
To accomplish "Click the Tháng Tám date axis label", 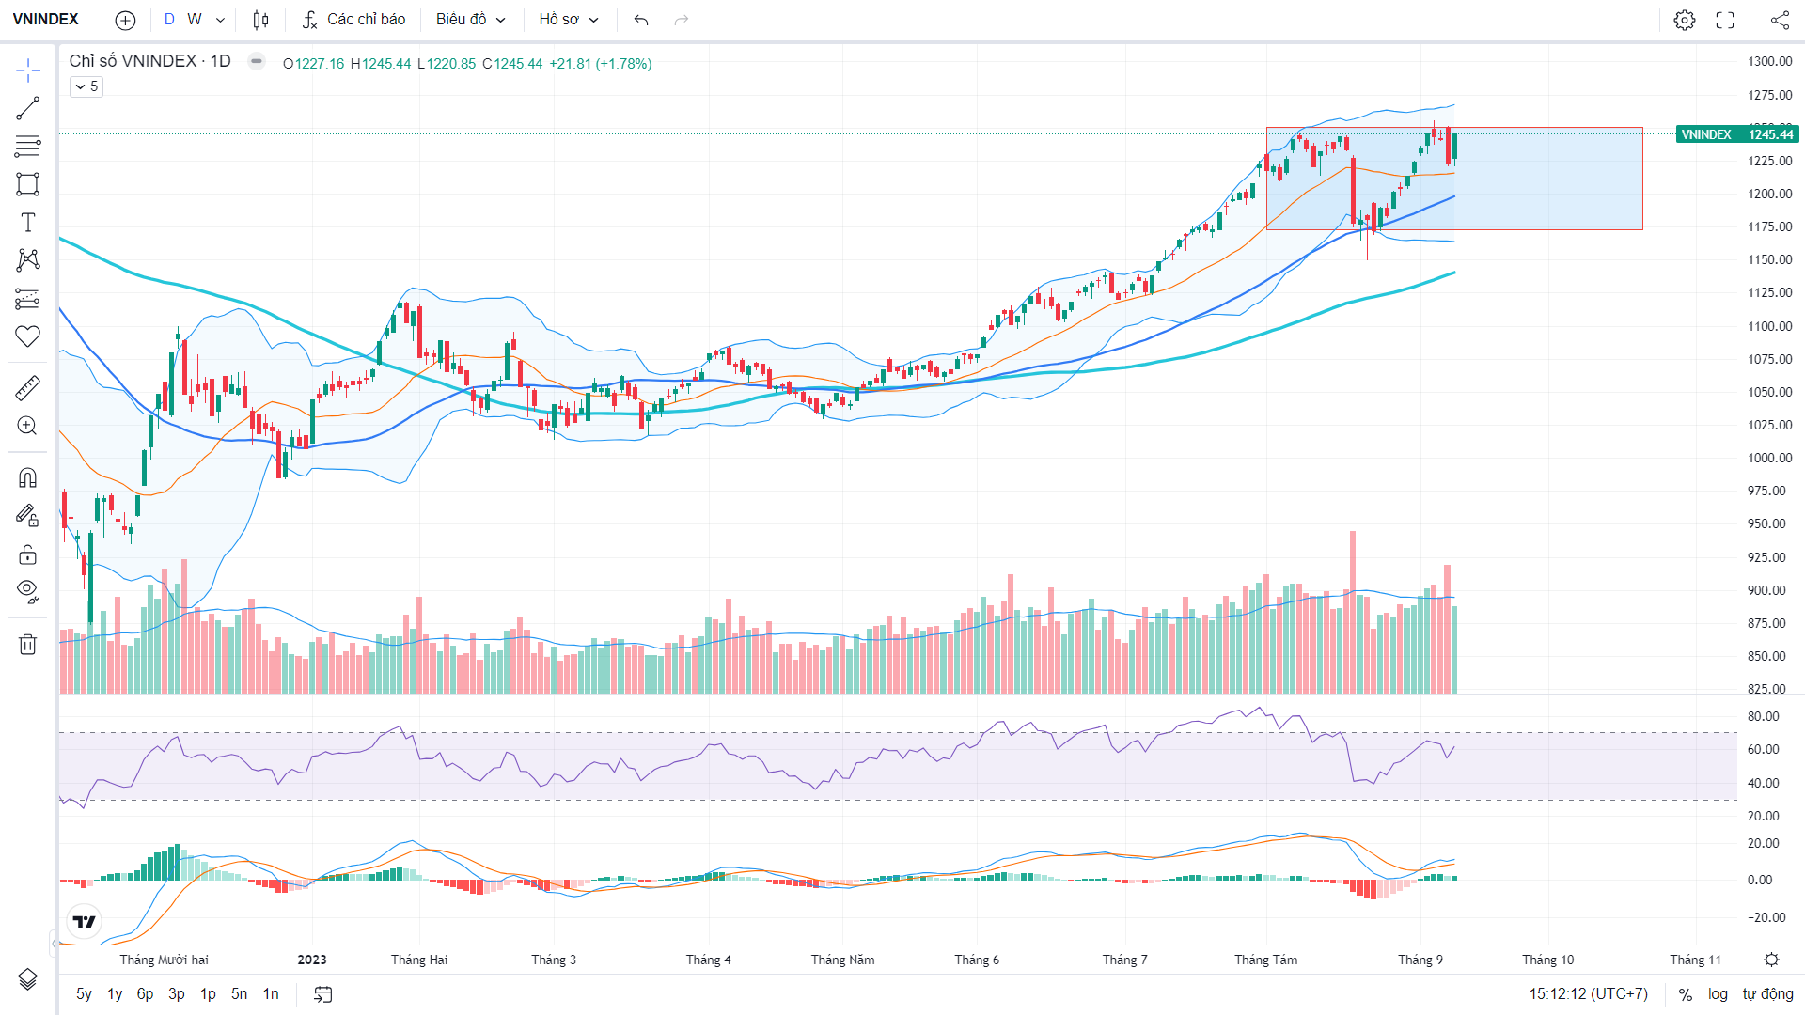I will 1266,960.
